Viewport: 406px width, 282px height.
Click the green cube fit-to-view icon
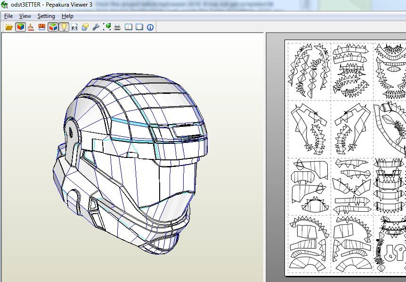click(106, 27)
